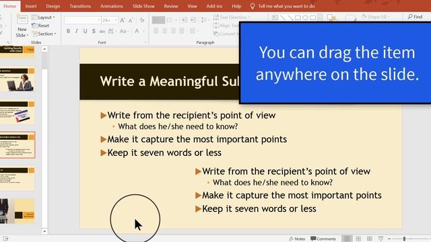Click the slide panel scroll up arrow
This screenshot has width=431, height=242.
44,49
